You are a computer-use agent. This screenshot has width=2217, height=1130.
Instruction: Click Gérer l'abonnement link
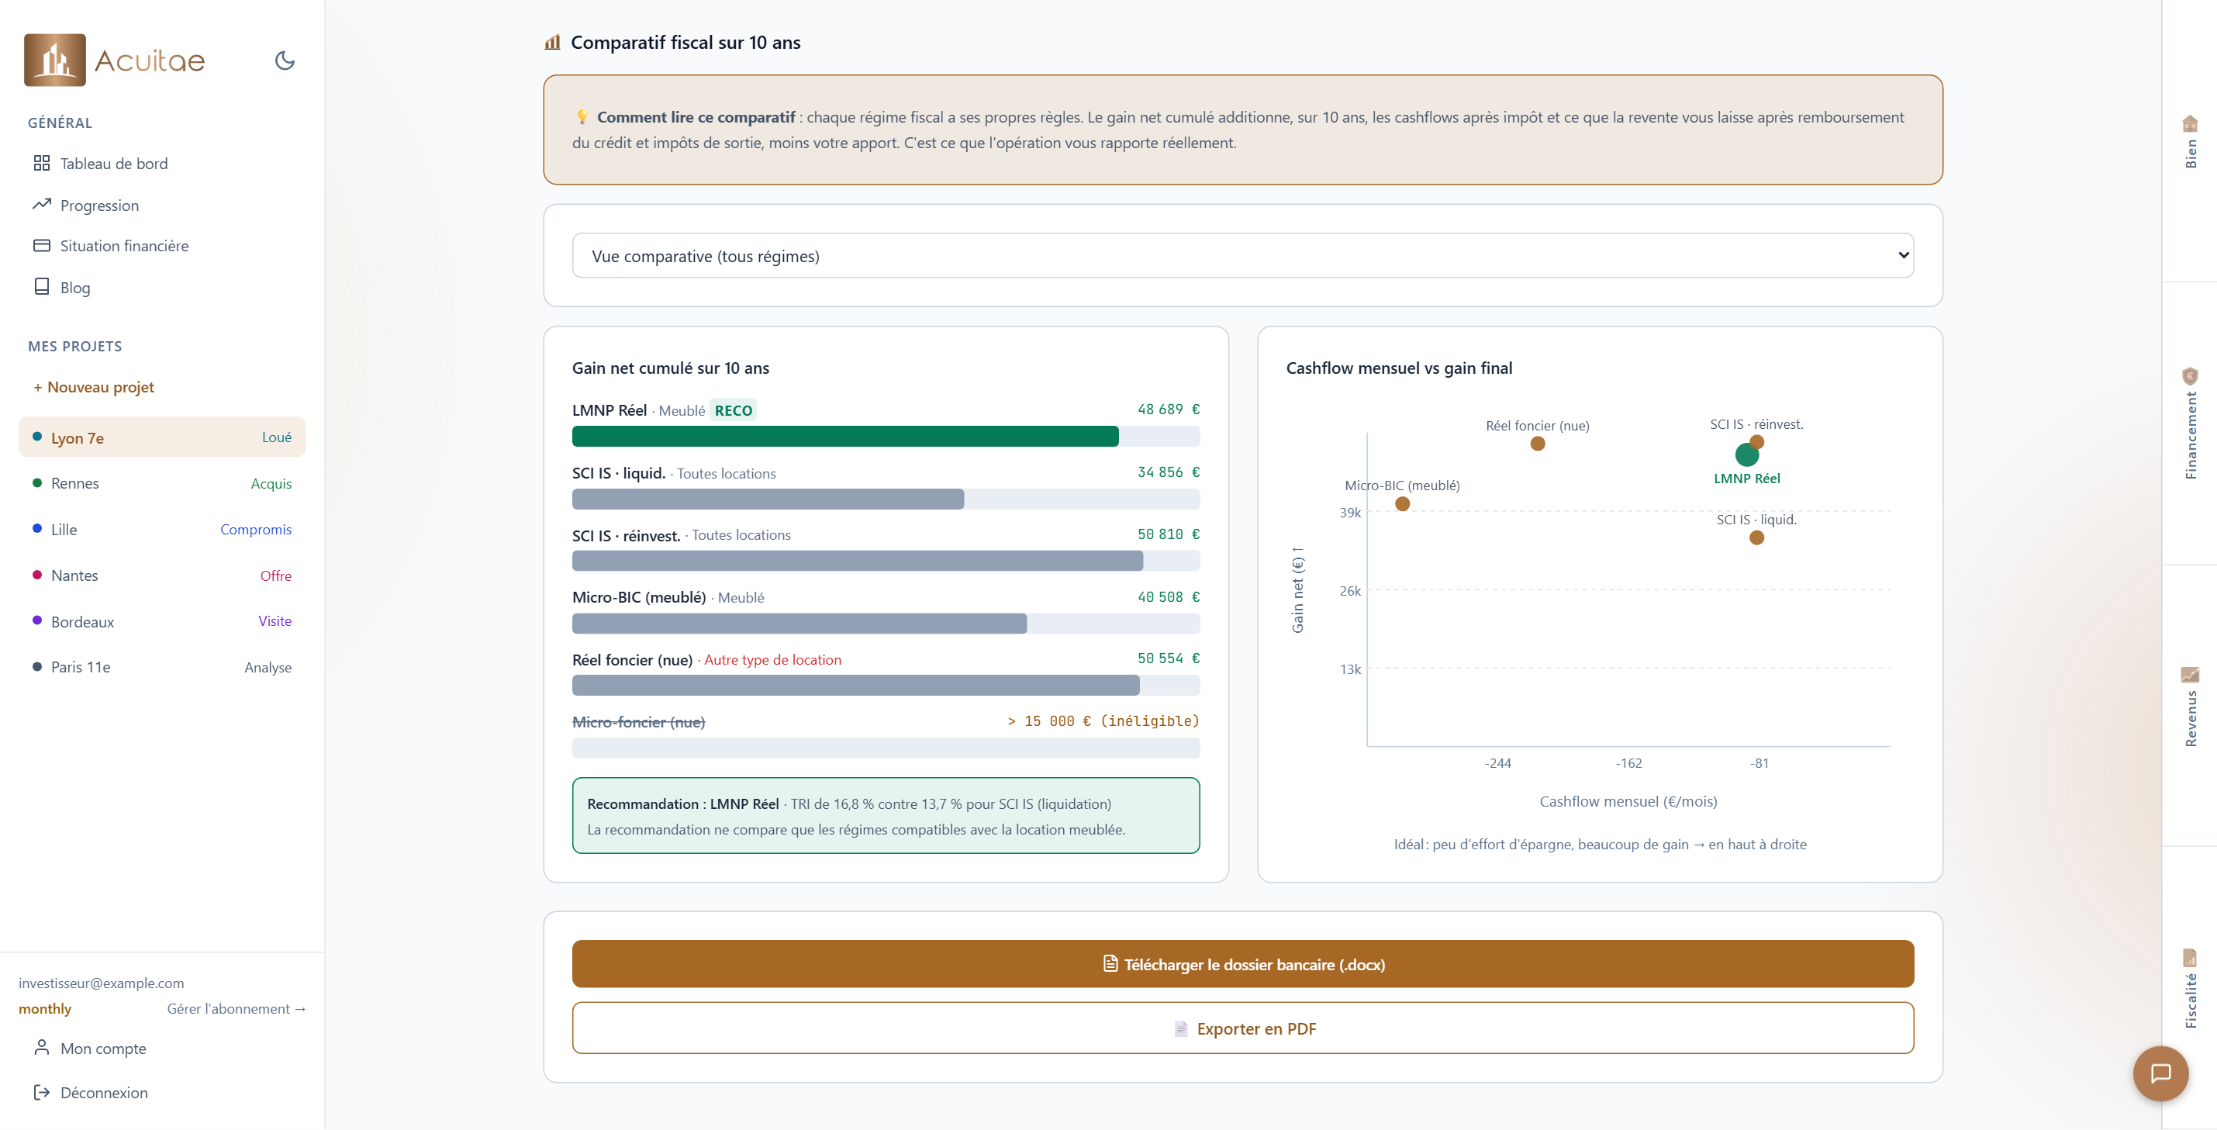point(237,1009)
